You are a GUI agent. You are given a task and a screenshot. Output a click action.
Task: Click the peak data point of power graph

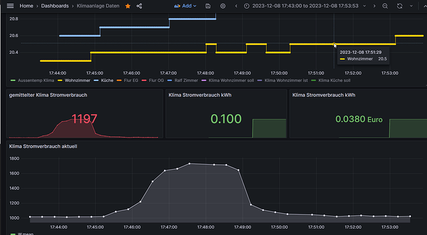point(189,163)
